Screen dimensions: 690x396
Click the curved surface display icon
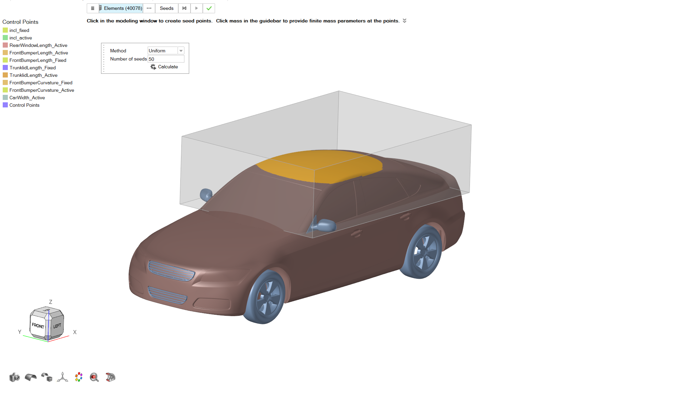click(x=31, y=377)
